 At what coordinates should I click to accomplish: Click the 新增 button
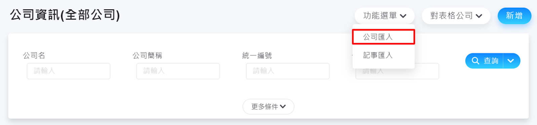pos(514,16)
